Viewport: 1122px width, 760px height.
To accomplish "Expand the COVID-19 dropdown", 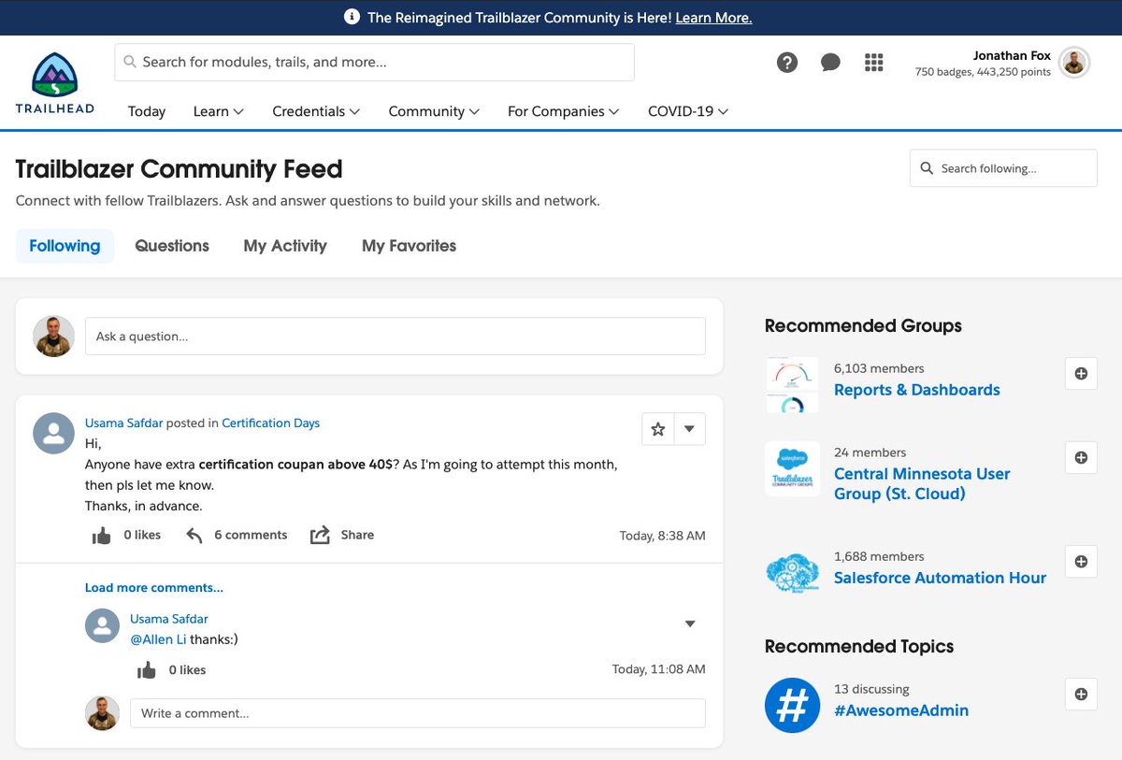I will coord(688,111).
